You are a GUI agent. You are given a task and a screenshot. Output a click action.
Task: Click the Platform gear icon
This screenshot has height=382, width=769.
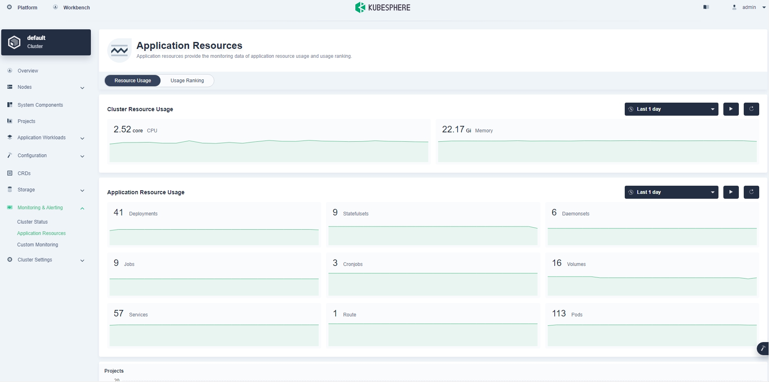[10, 7]
